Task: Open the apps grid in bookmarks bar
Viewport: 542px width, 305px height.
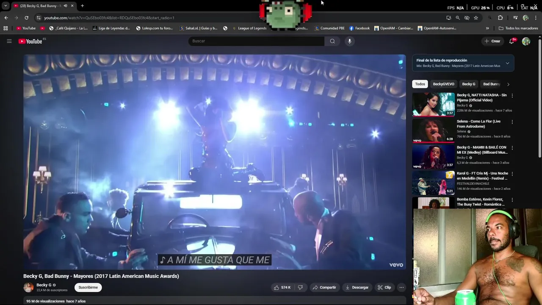Action: click(x=6, y=28)
